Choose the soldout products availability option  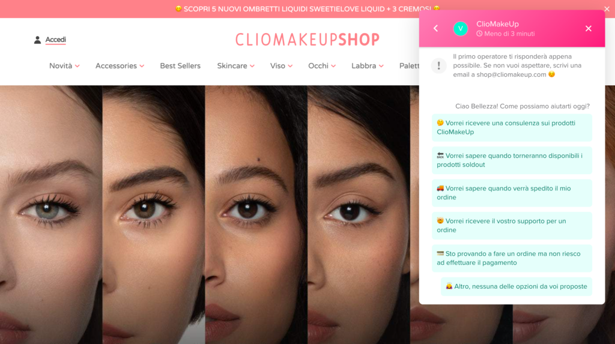(x=512, y=160)
